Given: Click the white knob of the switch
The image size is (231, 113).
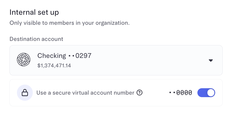Looking at the screenshot, I should click(x=211, y=93).
